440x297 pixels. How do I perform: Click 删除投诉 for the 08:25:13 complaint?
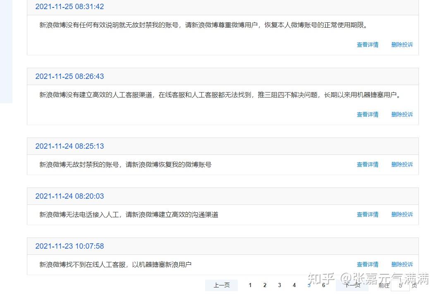[402, 164]
